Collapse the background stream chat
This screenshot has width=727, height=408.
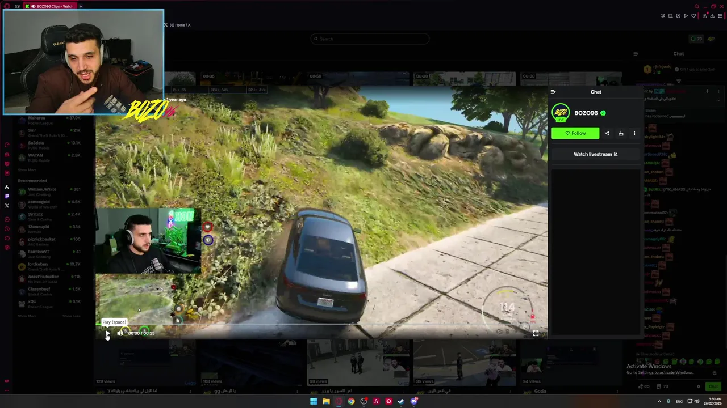coord(636,54)
